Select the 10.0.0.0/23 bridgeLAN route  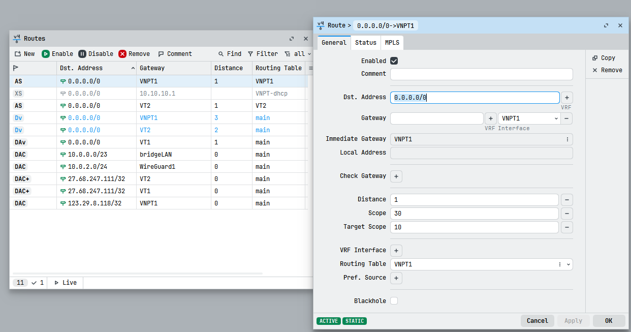click(159, 155)
